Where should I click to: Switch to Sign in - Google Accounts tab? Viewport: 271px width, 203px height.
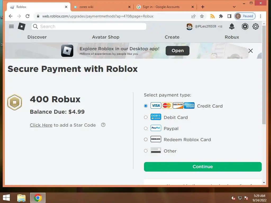[165, 7]
